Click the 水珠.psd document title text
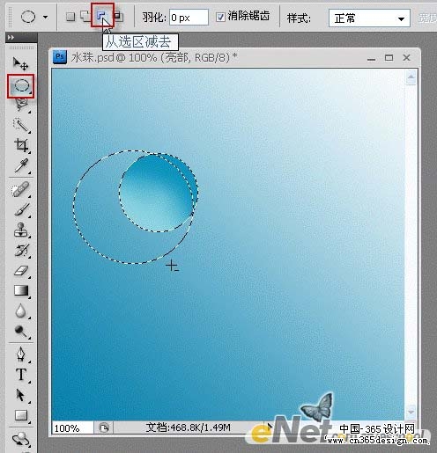The width and height of the screenshot is (437, 453). (154, 57)
